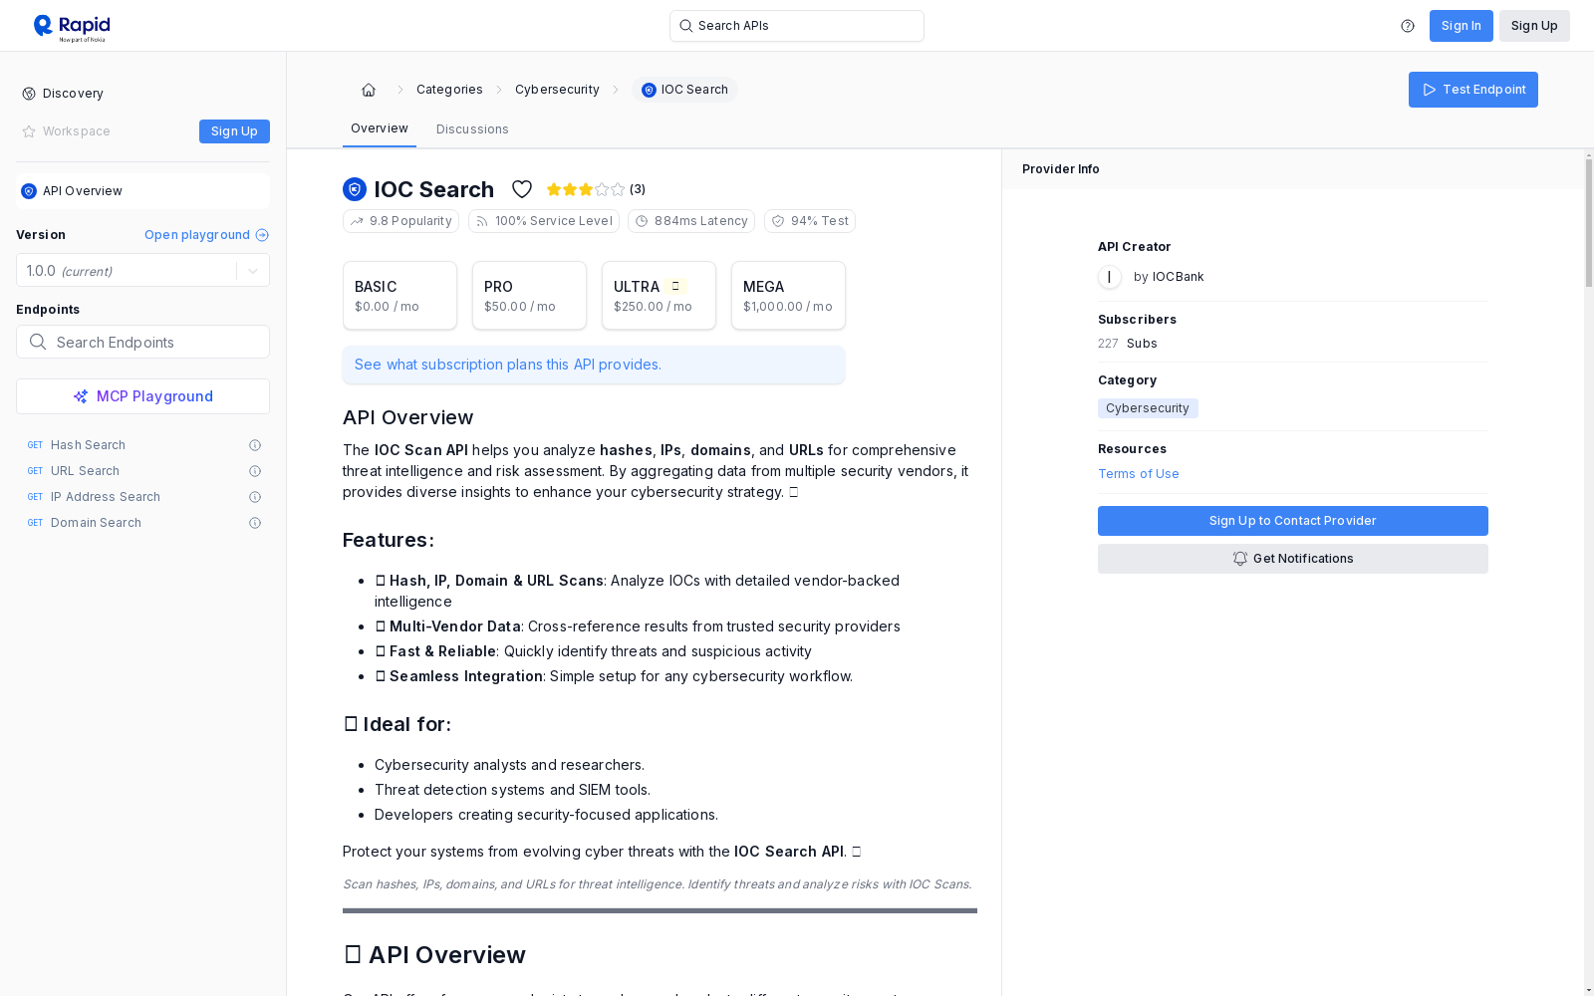The image size is (1594, 996).
Task: Click the Sign In button
Action: (1461, 26)
